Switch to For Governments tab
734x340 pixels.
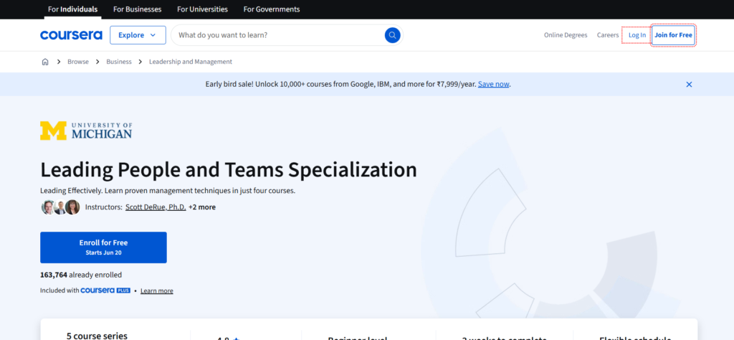(272, 9)
